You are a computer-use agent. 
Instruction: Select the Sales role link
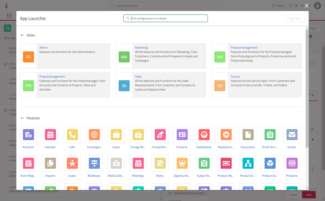[x=138, y=77]
